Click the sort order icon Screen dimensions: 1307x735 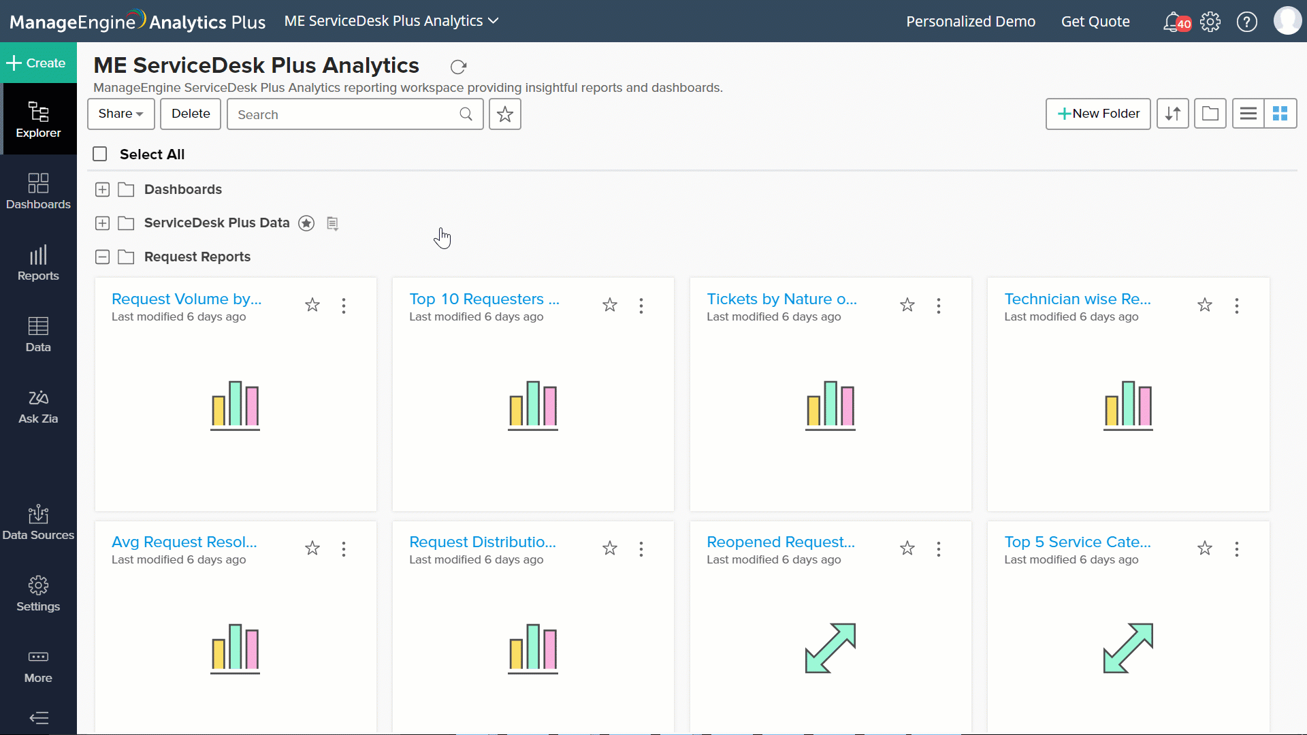tap(1172, 114)
